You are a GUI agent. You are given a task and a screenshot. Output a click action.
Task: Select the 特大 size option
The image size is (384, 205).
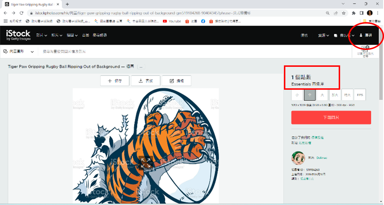[x=348, y=95]
